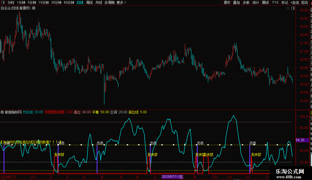Click the 区间: 20.00 value
This screenshot has width=312, height=180.
pyautogui.click(x=119, y=112)
